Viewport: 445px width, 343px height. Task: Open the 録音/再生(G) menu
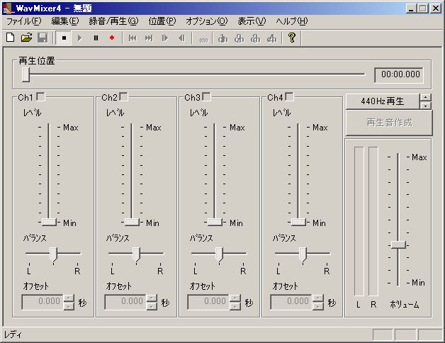coord(113,21)
